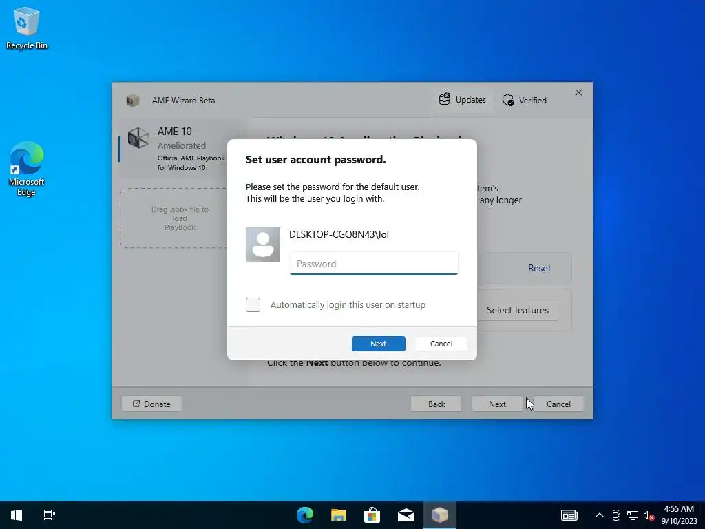This screenshot has width=705, height=529.
Task: Open Mail app from taskbar
Action: pos(406,515)
